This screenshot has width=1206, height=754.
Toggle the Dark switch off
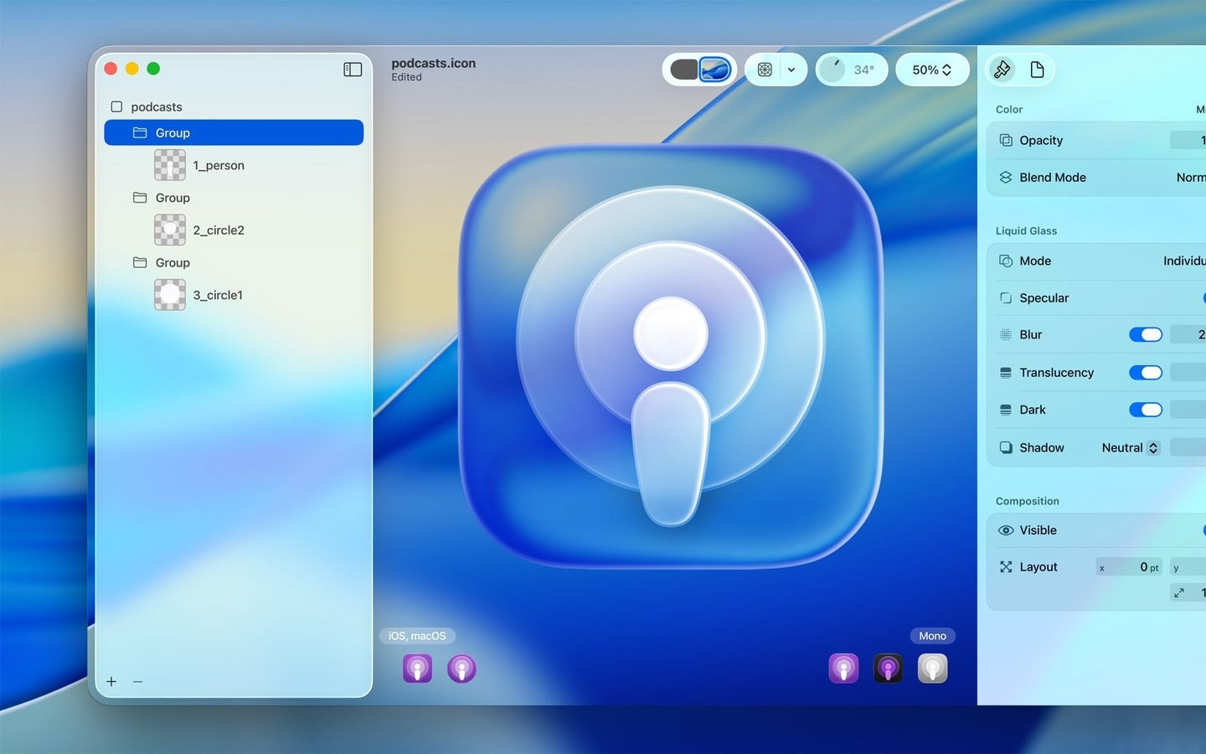(1145, 410)
